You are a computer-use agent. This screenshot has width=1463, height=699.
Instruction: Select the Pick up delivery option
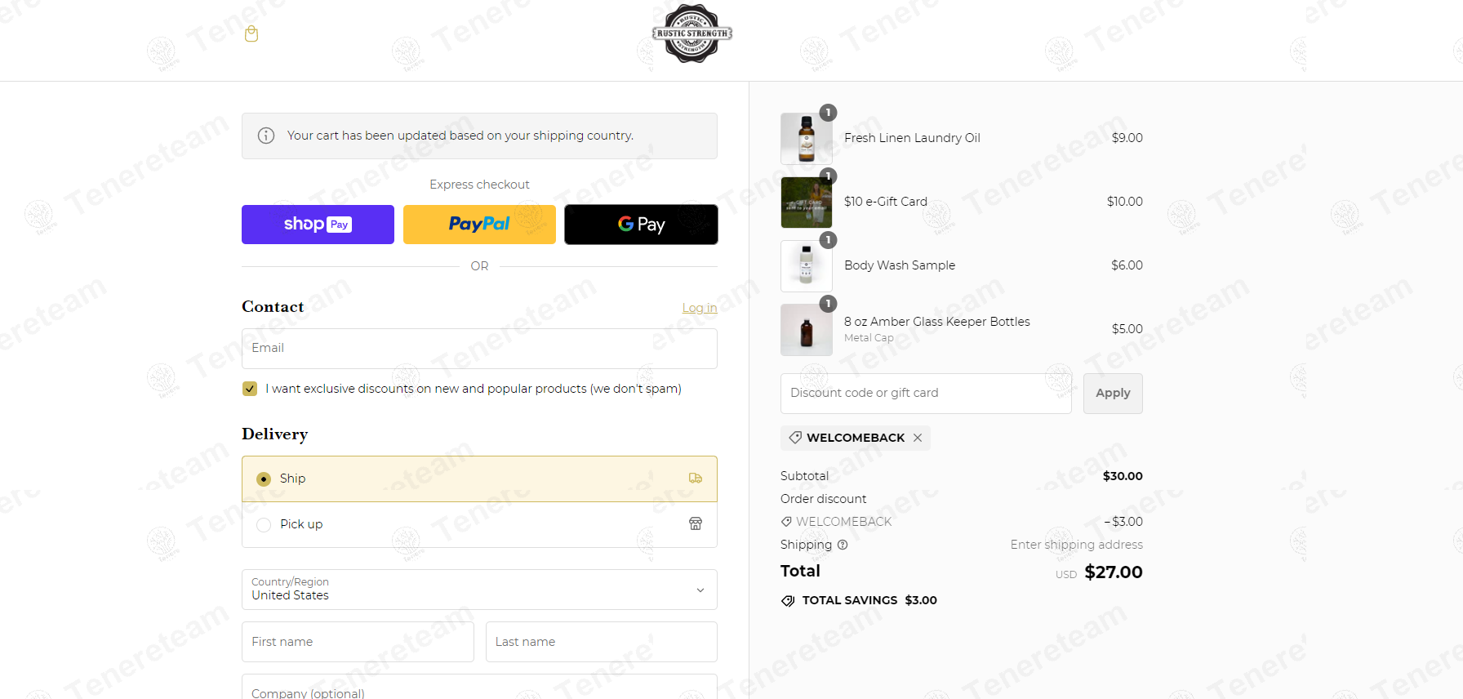click(479, 524)
